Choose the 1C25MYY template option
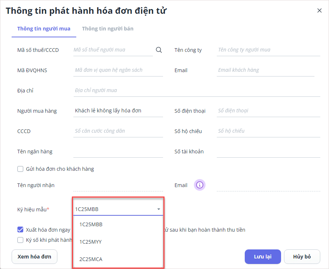This screenshot has width=329, height=269. pos(91,242)
